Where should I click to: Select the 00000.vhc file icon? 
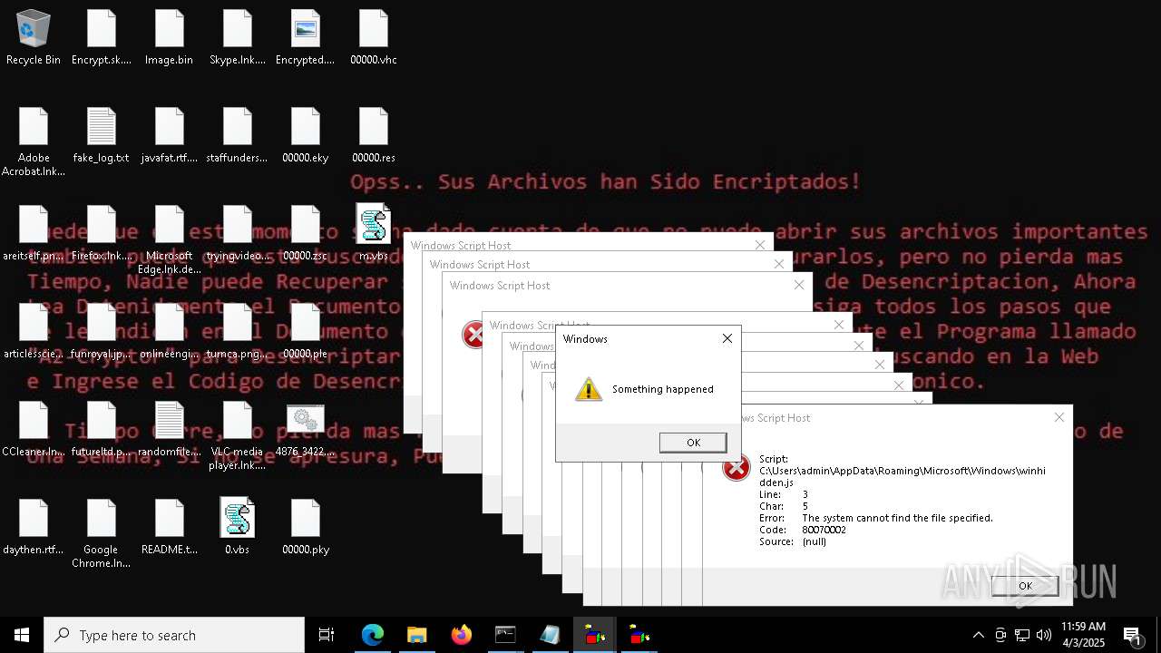pos(374,38)
